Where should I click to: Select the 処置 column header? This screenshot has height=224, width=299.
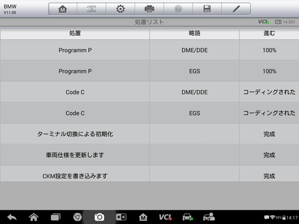click(75, 33)
